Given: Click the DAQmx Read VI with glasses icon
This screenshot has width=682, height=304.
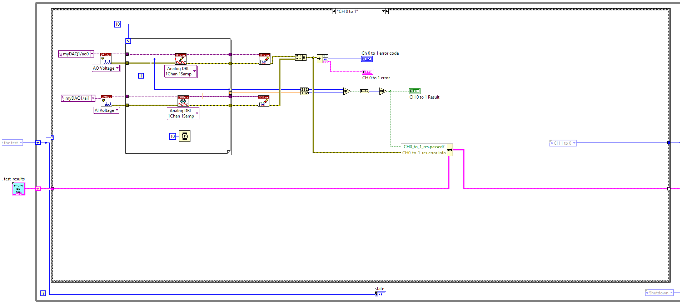Looking at the screenshot, I should 183,101.
